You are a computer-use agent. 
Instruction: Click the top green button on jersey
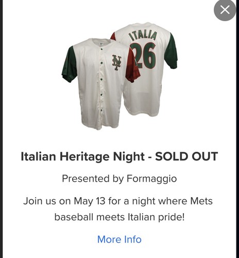[x=101, y=50]
